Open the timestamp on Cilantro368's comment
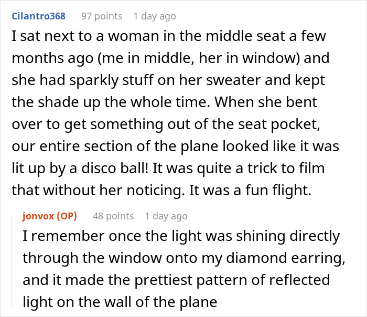The width and height of the screenshot is (367, 317). tap(155, 16)
